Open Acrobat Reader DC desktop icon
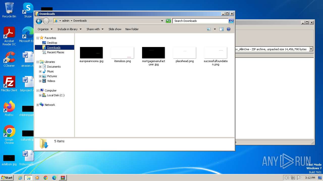This screenshot has height=181, width=323. pyautogui.click(x=9, y=36)
